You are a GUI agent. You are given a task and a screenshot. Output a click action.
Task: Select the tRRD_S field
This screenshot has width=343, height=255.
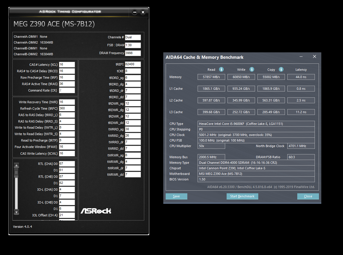click(67, 121)
